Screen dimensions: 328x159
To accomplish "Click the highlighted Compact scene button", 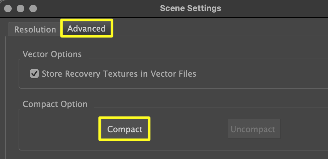I will pyautogui.click(x=125, y=129).
